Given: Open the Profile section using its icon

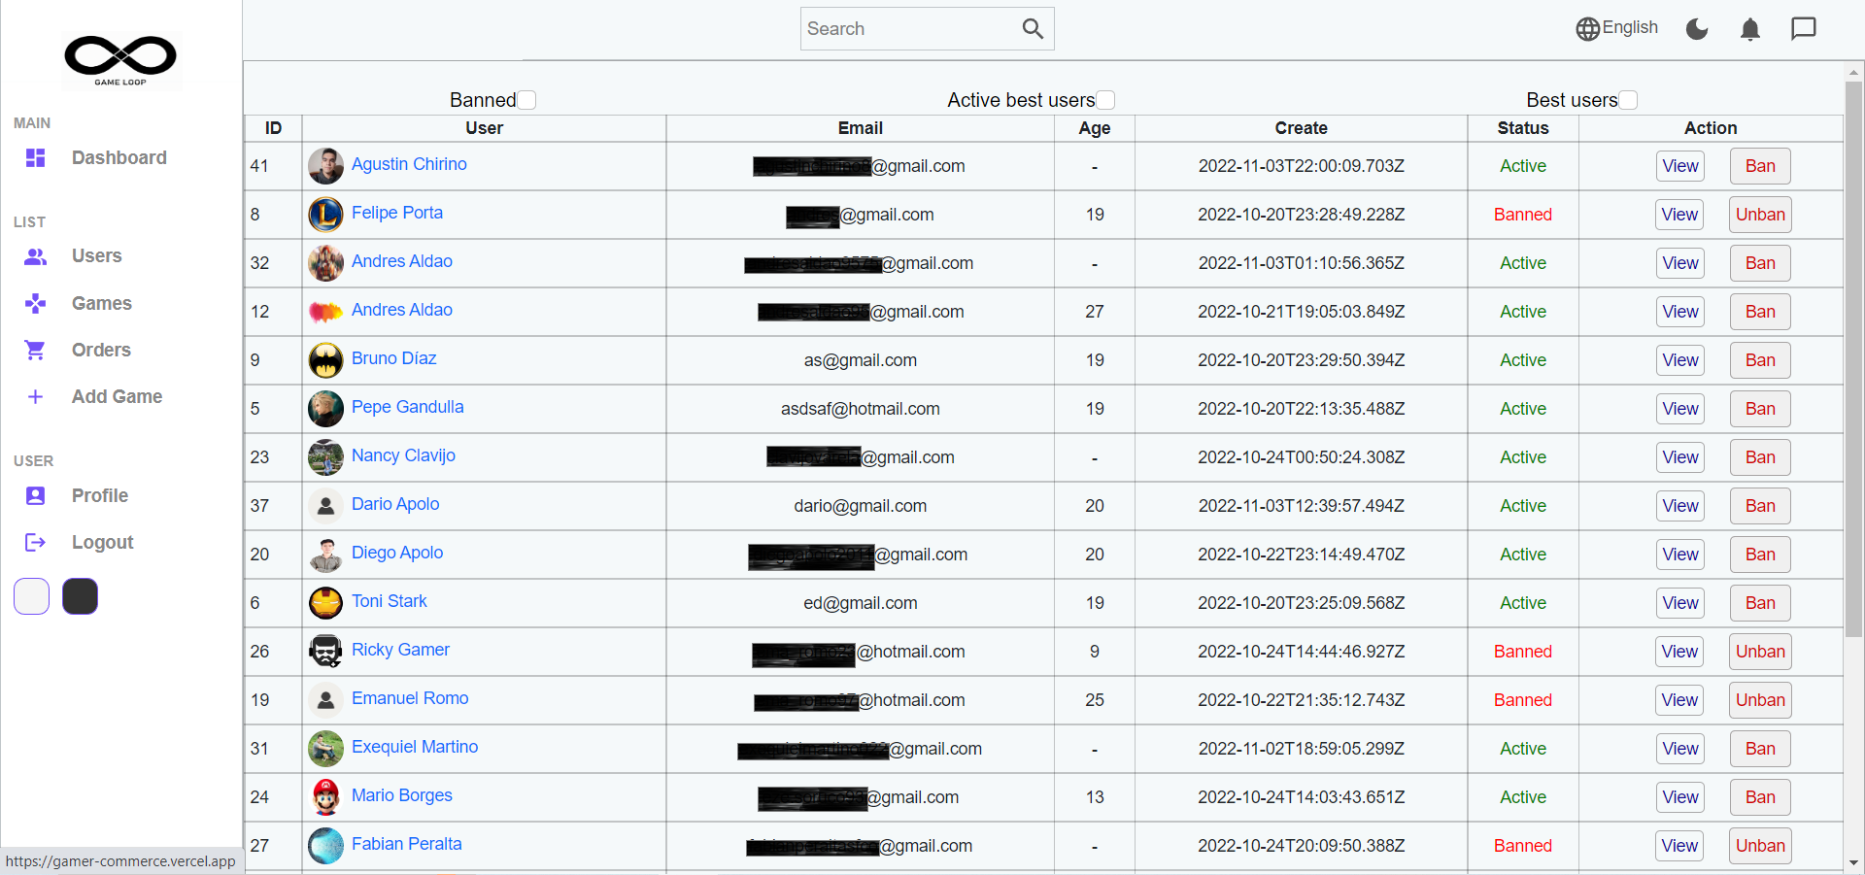Looking at the screenshot, I should click(x=35, y=495).
